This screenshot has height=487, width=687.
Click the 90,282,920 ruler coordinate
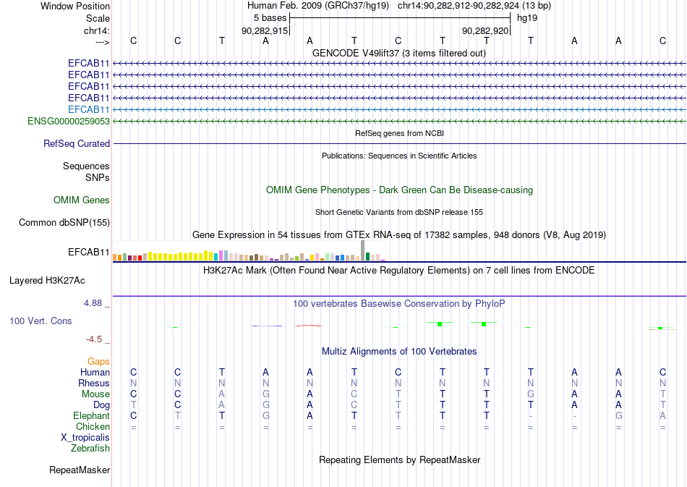[485, 30]
